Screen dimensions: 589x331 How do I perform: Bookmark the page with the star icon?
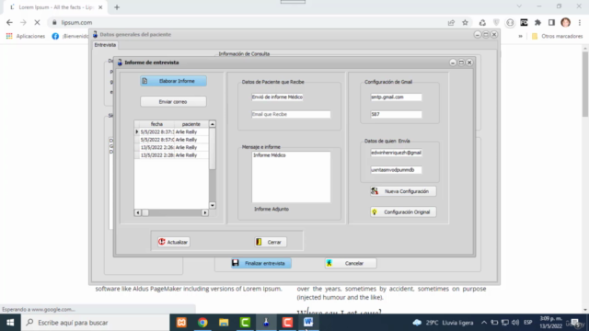[x=465, y=22]
